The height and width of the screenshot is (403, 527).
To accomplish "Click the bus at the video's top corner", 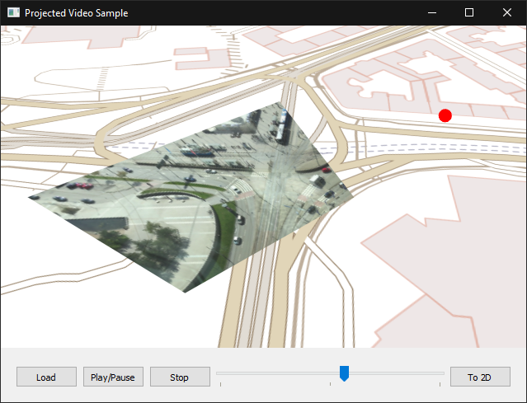I will point(281,124).
